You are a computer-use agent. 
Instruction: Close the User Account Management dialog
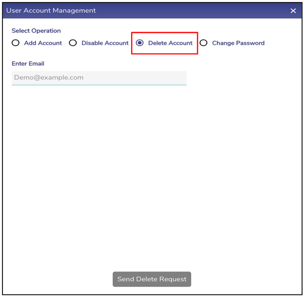293,11
